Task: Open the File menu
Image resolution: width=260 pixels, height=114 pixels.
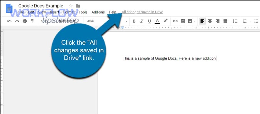Action: [x=21, y=12]
